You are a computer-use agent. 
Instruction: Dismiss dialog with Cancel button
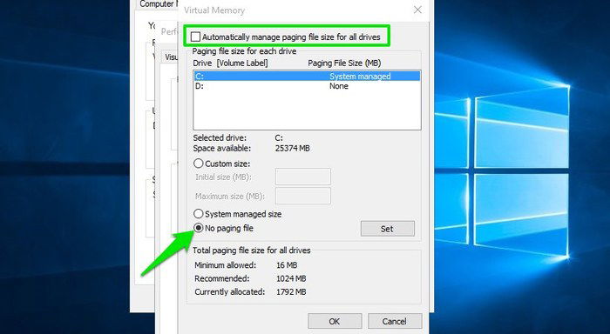point(395,321)
